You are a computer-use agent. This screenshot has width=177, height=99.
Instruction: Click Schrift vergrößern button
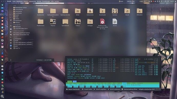(x=100, y=89)
